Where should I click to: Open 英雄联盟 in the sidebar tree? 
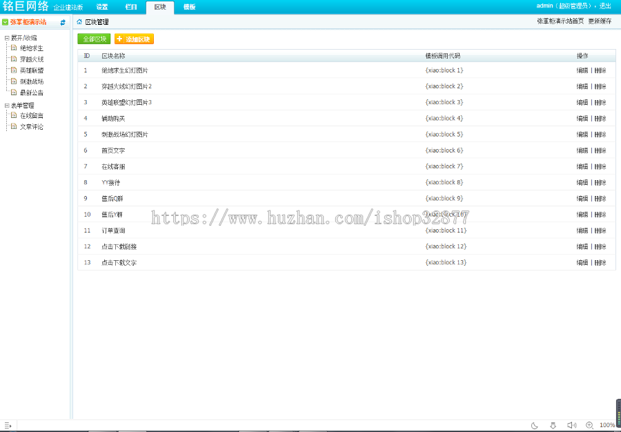click(x=32, y=70)
